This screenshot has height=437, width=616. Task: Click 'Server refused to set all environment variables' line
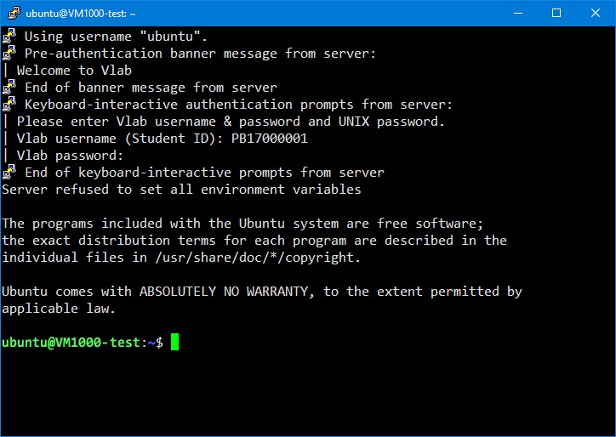181,190
